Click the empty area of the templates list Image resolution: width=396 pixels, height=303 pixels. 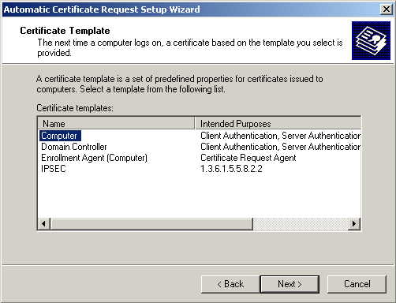point(199,196)
